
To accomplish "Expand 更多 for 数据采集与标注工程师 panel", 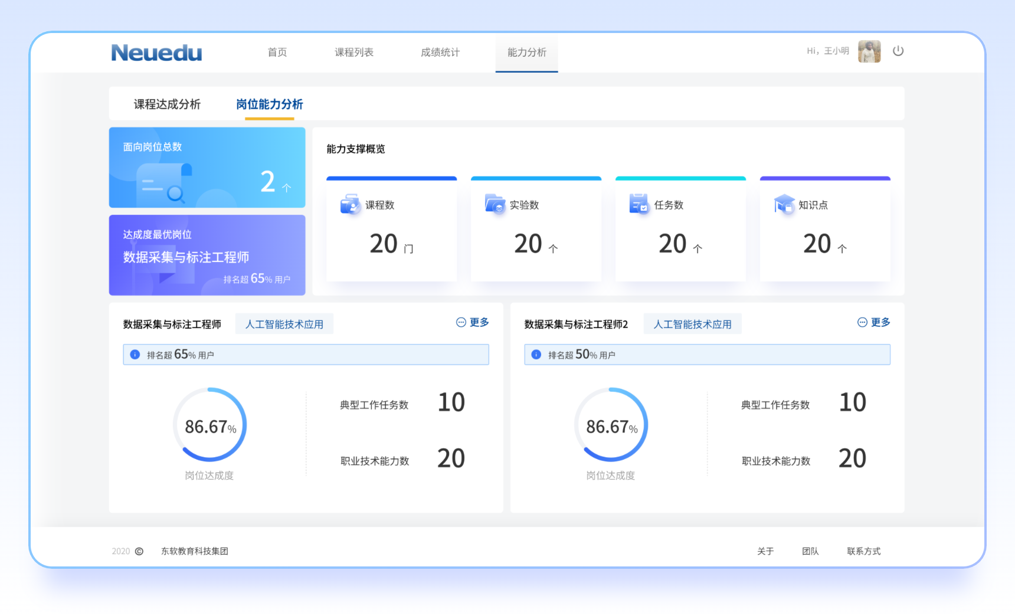I will tap(473, 322).
